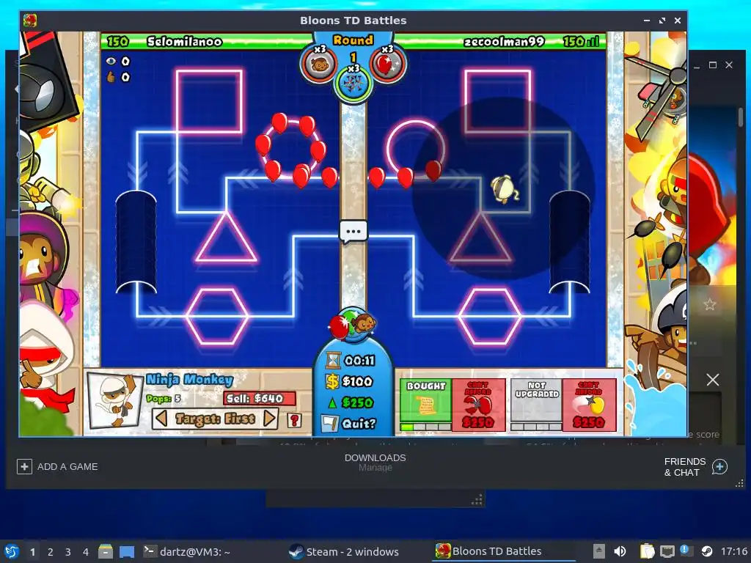Viewport: 751px width, 563px height.
Task: Click player name Selomilanoo
Action: point(184,42)
